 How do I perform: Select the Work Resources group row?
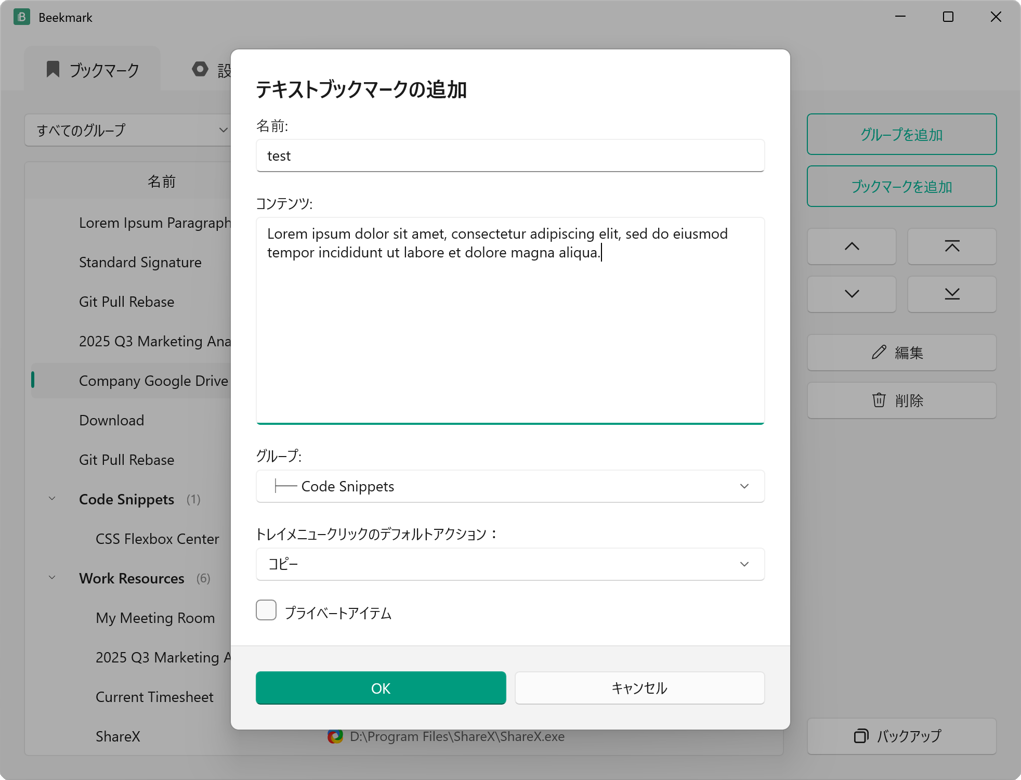[x=131, y=578]
